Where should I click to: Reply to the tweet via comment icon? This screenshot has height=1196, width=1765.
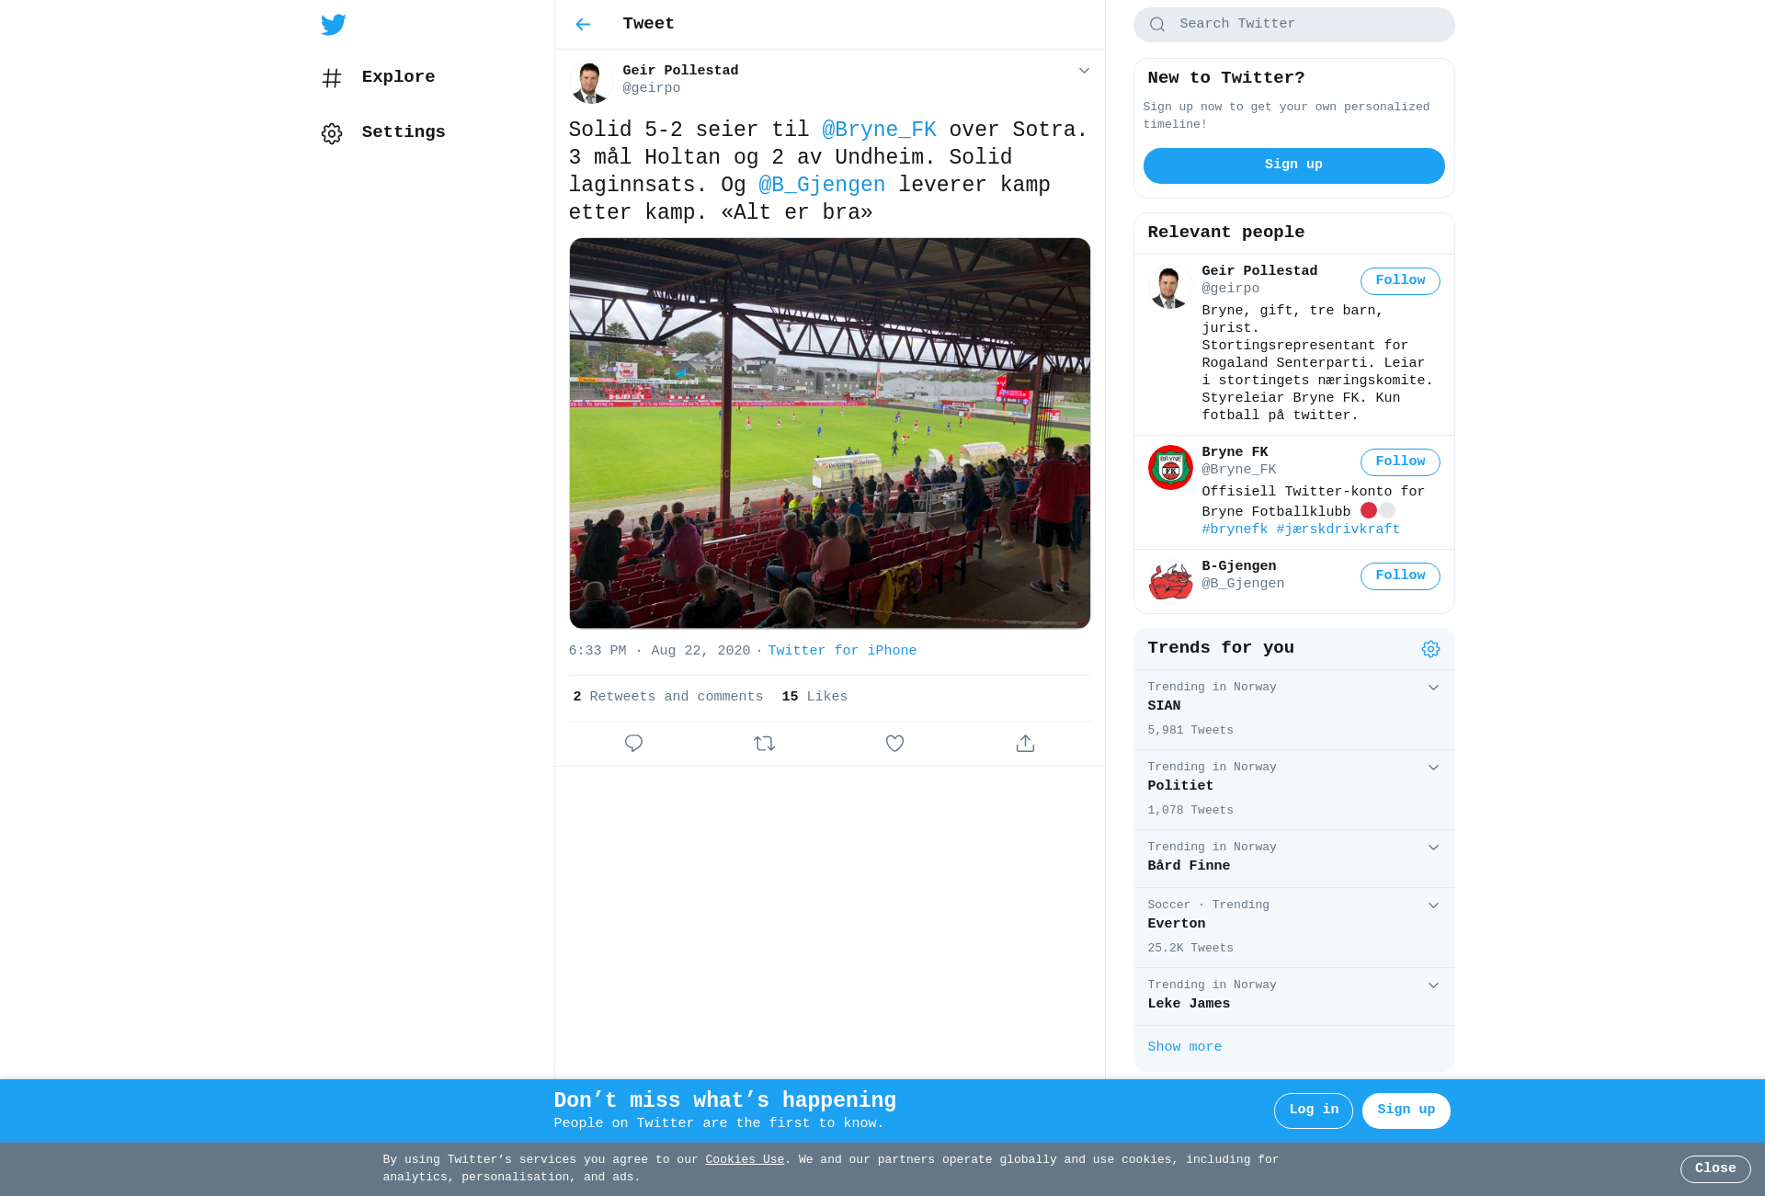(x=633, y=743)
